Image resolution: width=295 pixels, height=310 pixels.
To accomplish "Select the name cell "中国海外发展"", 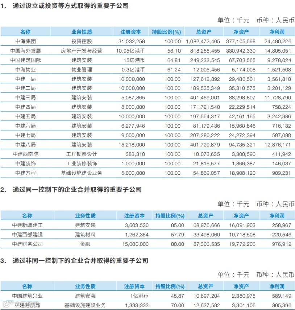I will point(26,51).
